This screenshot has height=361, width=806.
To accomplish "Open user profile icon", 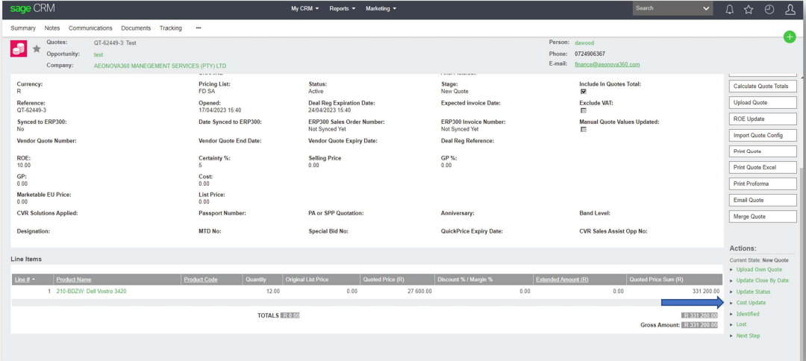I will 790,9.
